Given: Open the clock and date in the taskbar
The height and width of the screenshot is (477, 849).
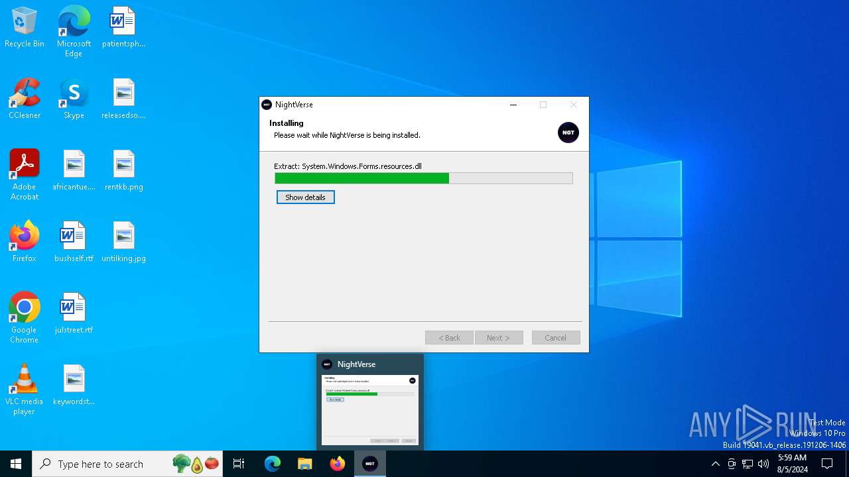Looking at the screenshot, I should tap(792, 464).
